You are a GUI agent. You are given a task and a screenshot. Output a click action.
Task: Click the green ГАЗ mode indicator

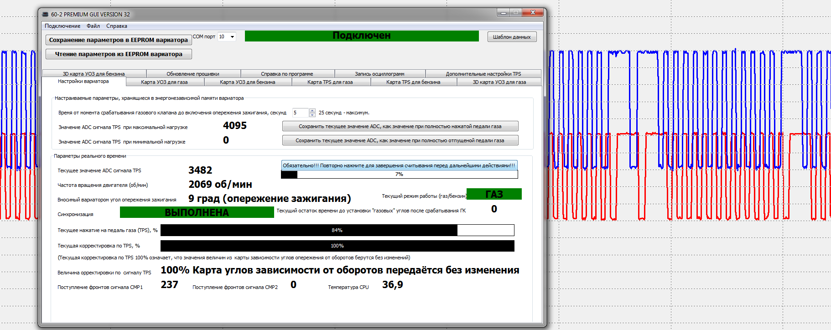494,194
